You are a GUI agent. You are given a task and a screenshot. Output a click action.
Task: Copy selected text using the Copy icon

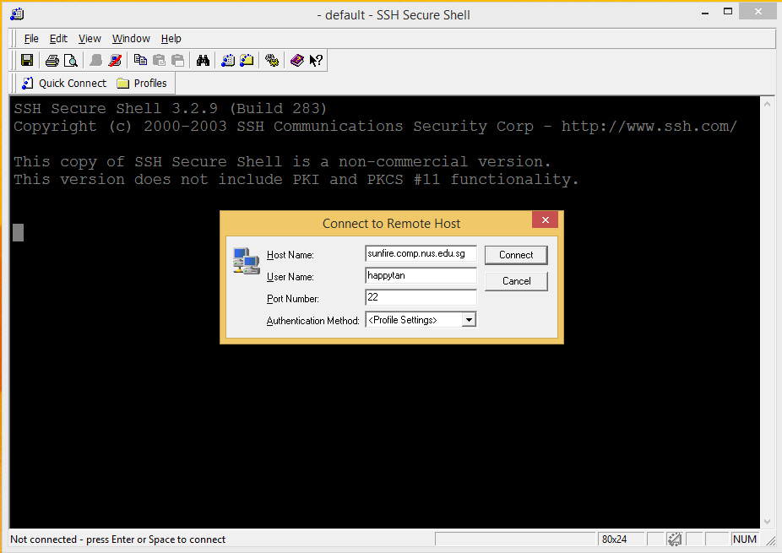click(140, 60)
